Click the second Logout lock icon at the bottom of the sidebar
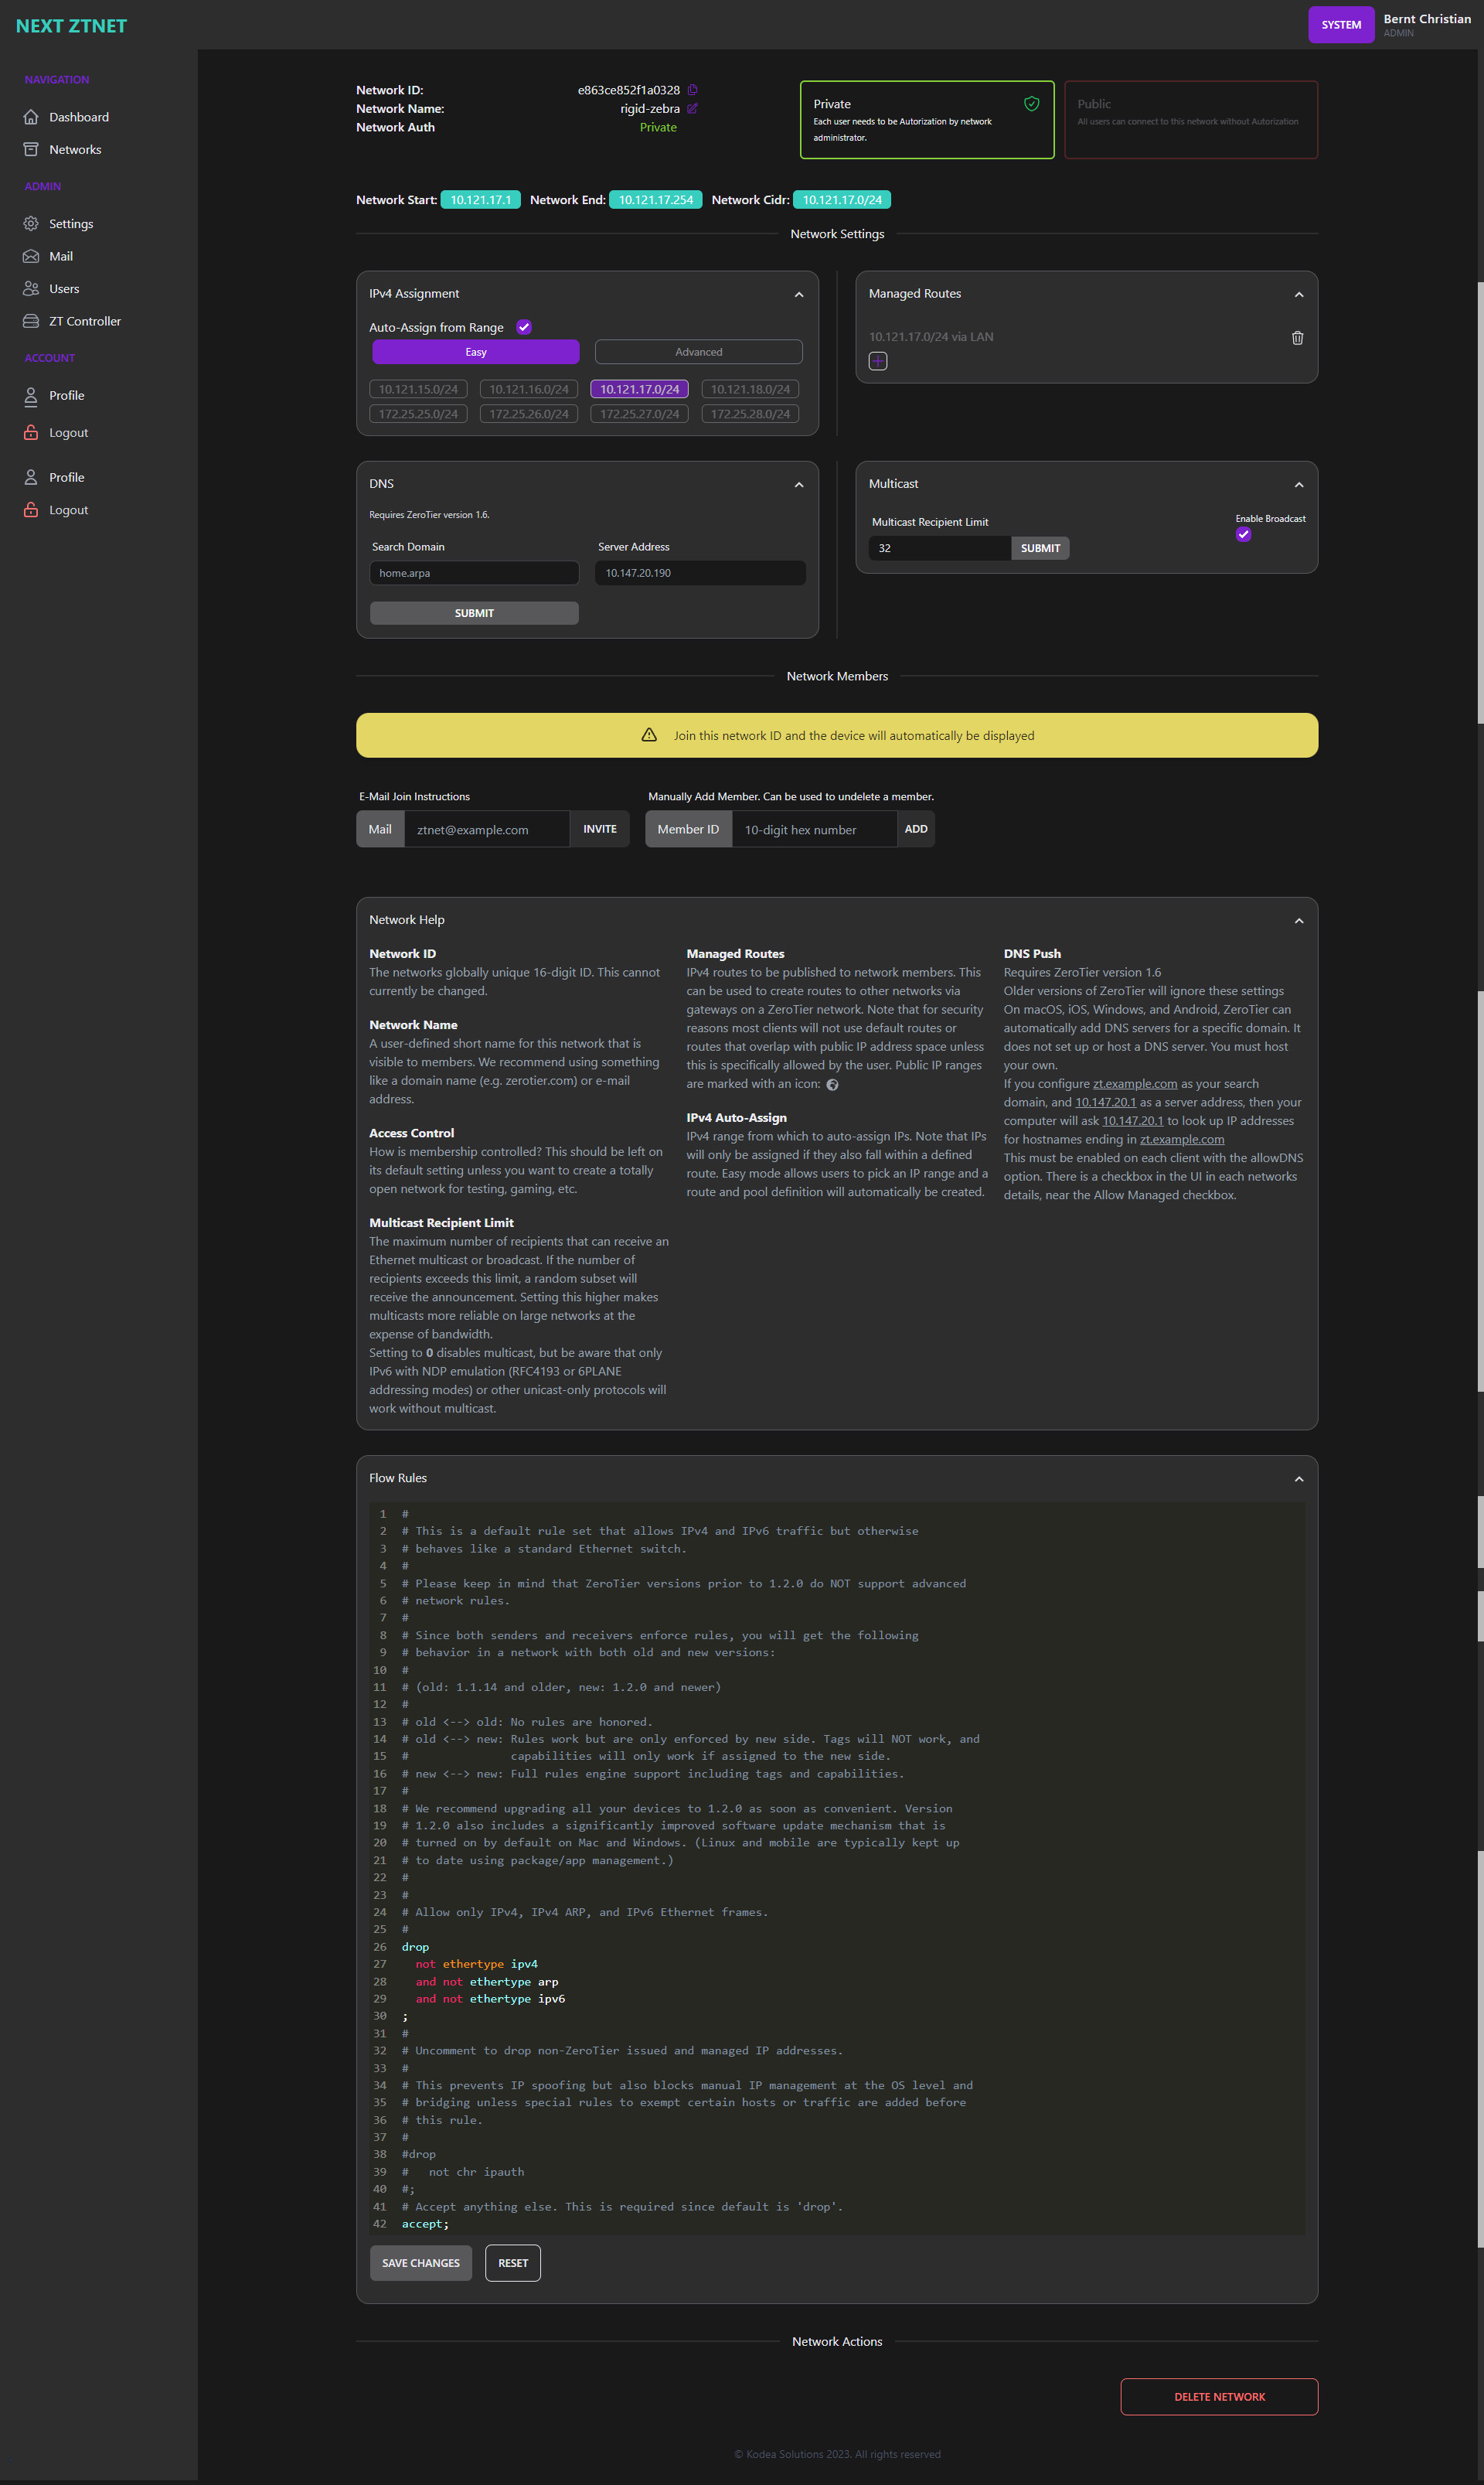Viewport: 1484px width, 2485px height. tap(31, 510)
